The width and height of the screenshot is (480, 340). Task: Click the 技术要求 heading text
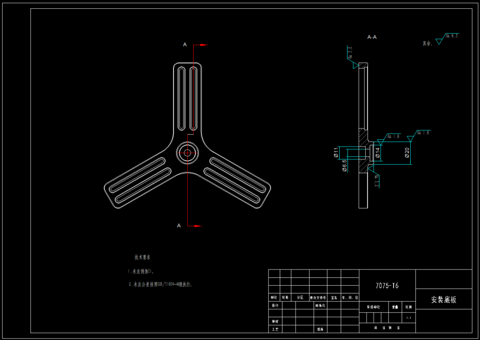pyautogui.click(x=142, y=257)
